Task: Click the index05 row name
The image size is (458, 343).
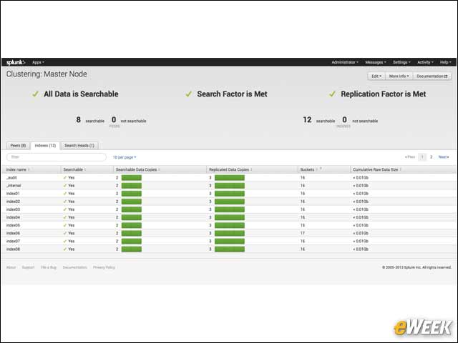Action: click(x=13, y=225)
